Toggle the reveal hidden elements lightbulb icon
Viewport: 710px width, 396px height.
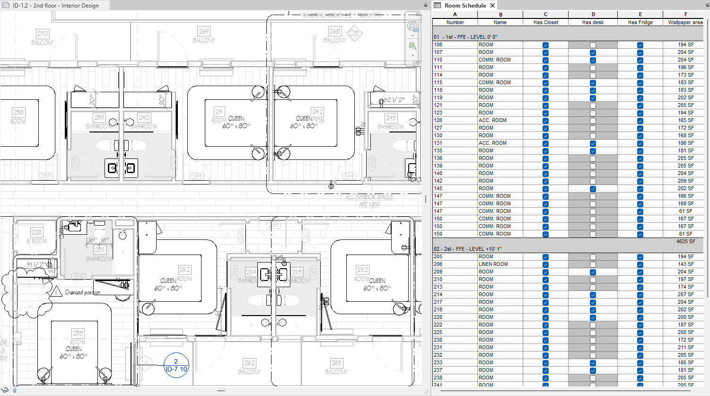15,391
